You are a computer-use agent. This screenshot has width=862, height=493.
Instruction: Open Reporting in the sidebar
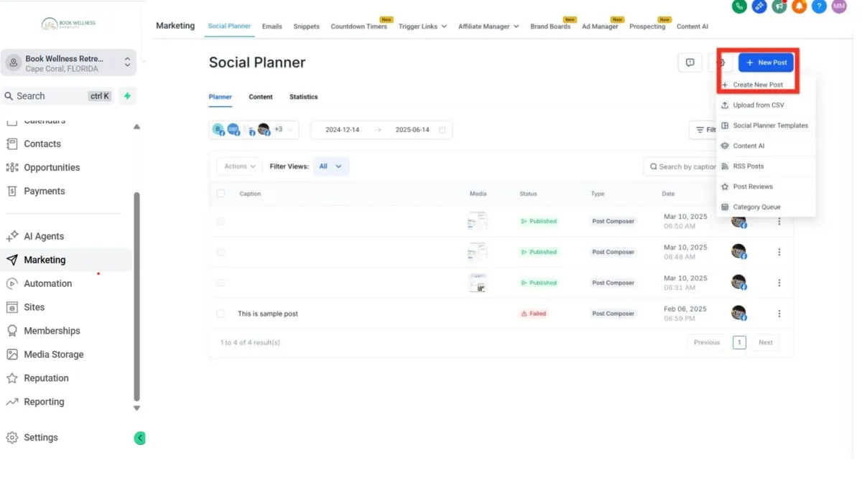click(44, 402)
